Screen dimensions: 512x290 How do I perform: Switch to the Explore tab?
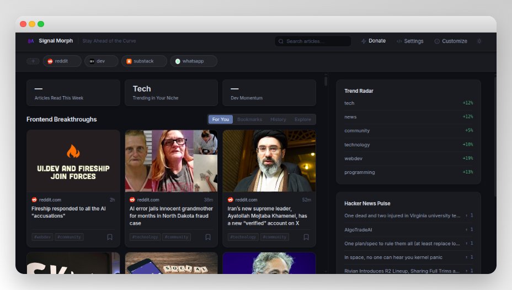click(x=303, y=119)
